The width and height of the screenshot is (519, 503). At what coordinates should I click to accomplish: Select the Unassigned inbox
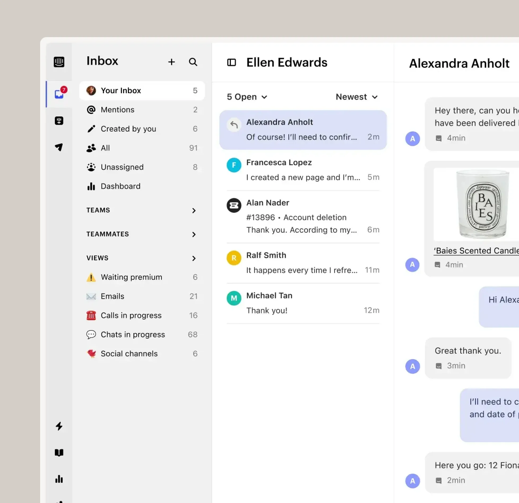[142, 167]
